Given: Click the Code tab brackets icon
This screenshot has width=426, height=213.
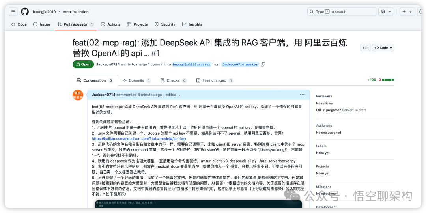Looking at the screenshot, I should pyautogui.click(x=13, y=24).
